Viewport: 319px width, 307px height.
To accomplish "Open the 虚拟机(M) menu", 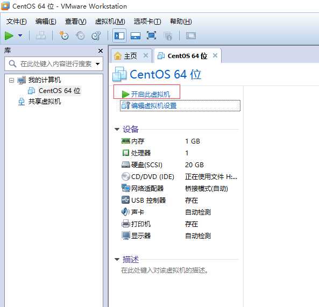I will (110, 22).
